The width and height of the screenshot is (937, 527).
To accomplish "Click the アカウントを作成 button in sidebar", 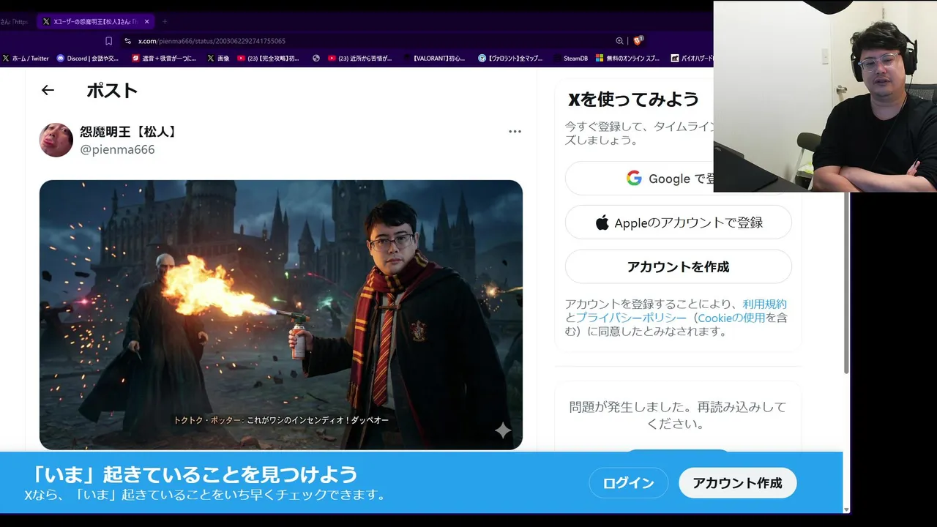I will point(678,267).
